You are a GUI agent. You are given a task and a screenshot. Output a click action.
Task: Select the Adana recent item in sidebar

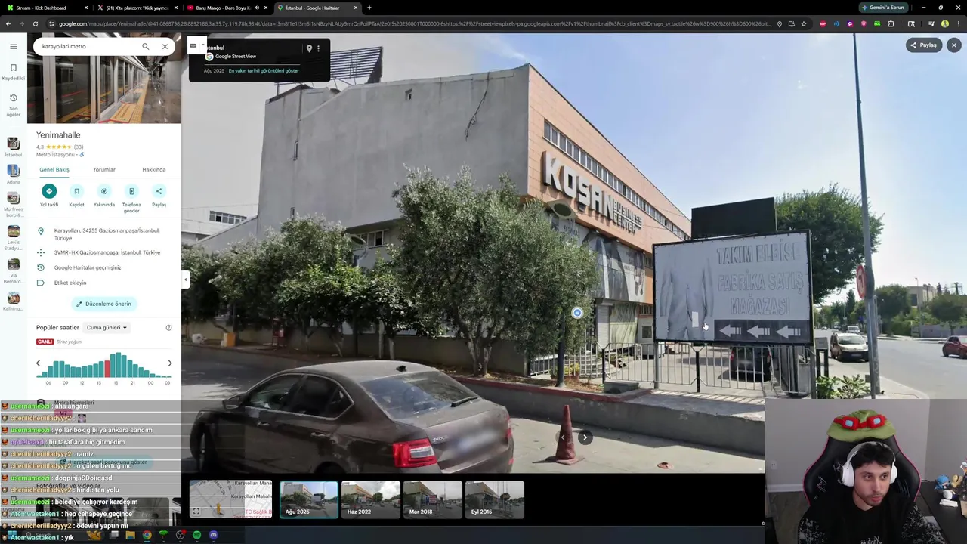[13, 174]
